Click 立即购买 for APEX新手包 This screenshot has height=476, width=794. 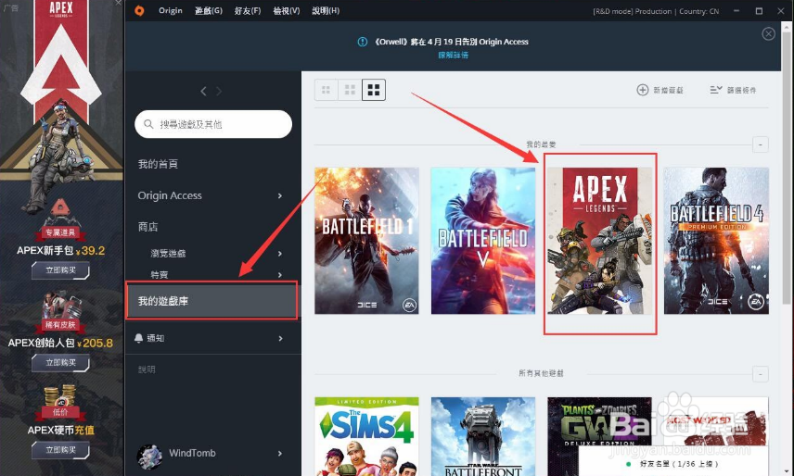60,270
